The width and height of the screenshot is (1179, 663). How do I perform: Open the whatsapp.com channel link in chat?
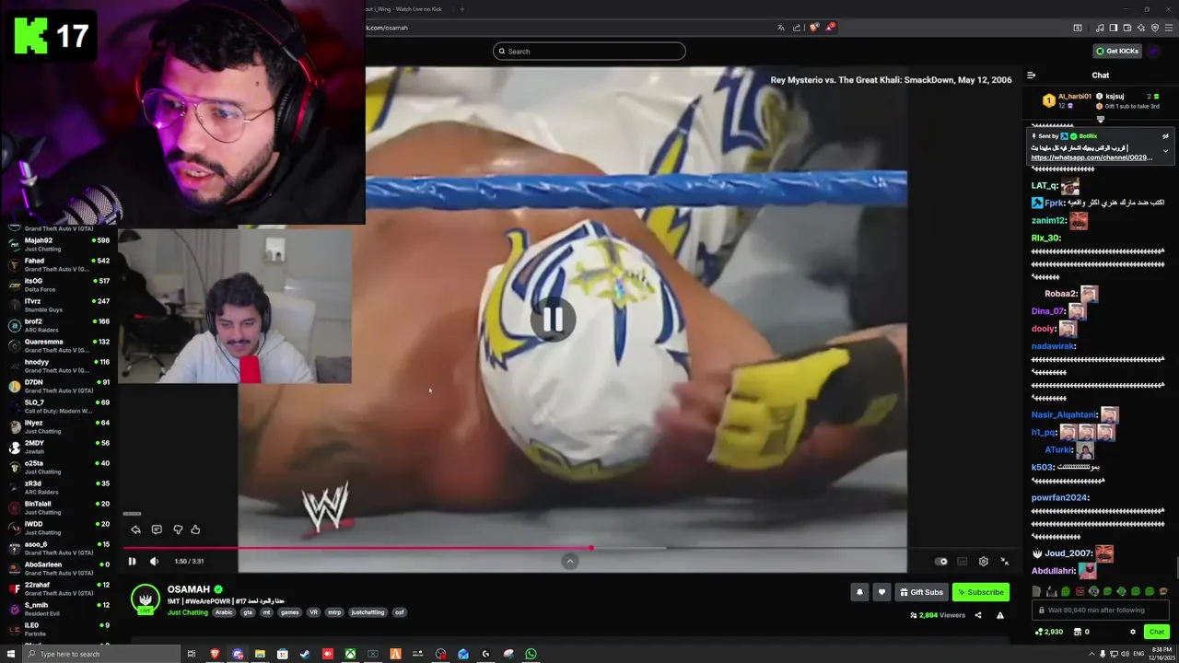(1091, 157)
